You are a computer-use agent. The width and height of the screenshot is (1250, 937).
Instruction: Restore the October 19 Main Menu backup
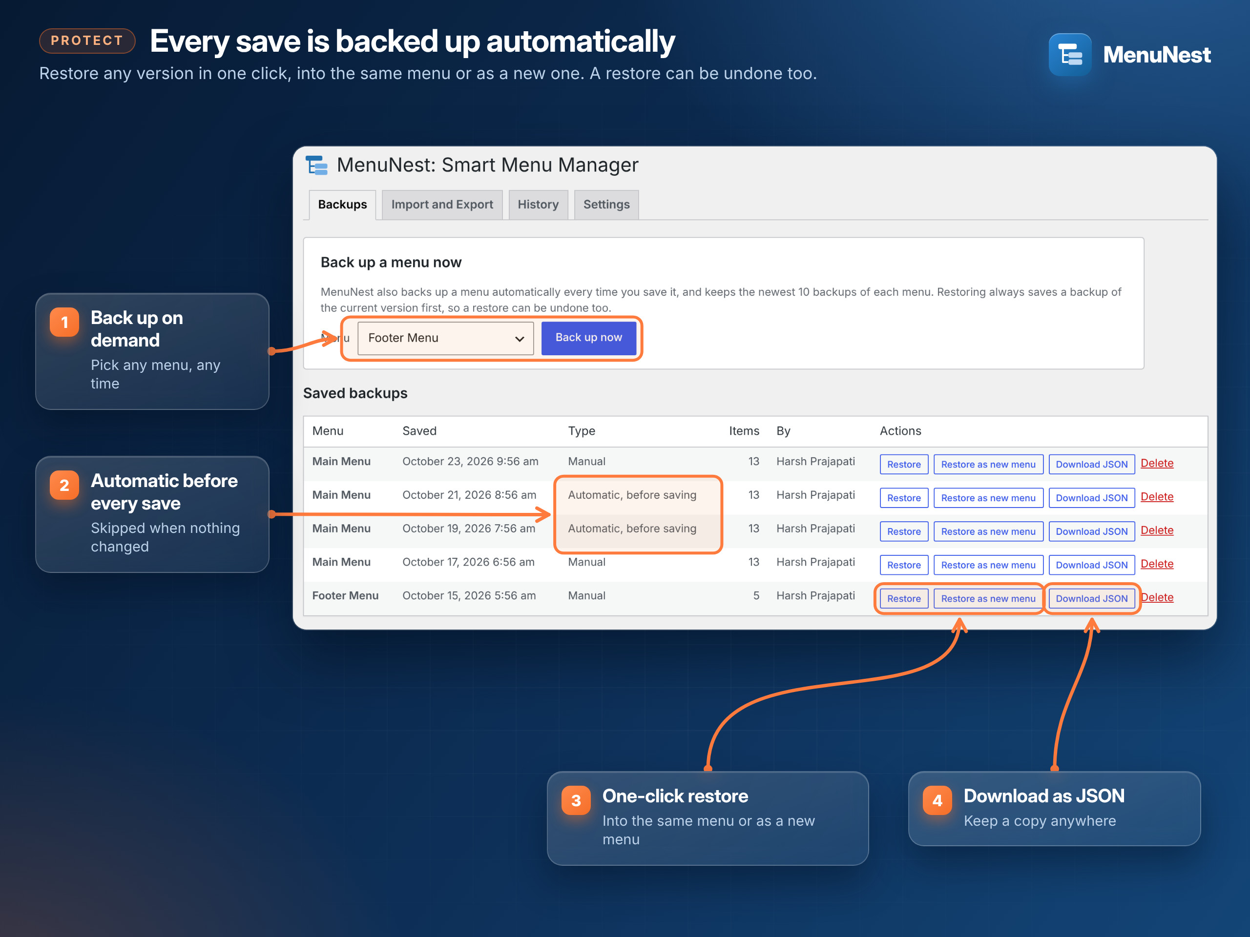coord(904,531)
